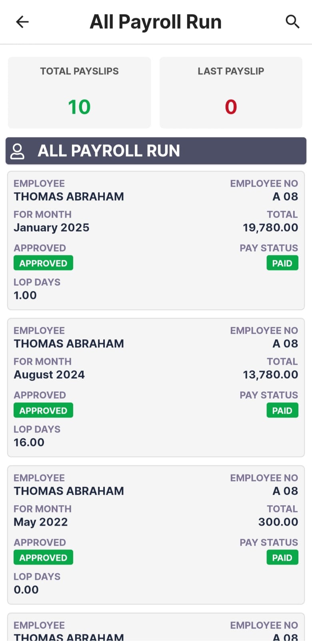This screenshot has height=641, width=312.
Task: Tap Approved badge on May 2022 payslip
Action: (43, 558)
